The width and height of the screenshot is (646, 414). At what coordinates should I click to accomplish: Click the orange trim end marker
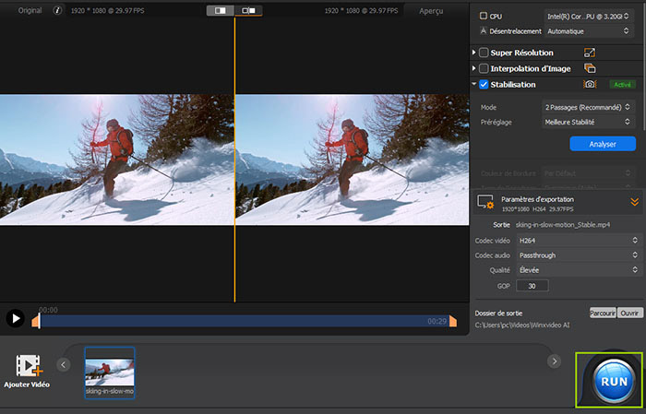pos(453,321)
